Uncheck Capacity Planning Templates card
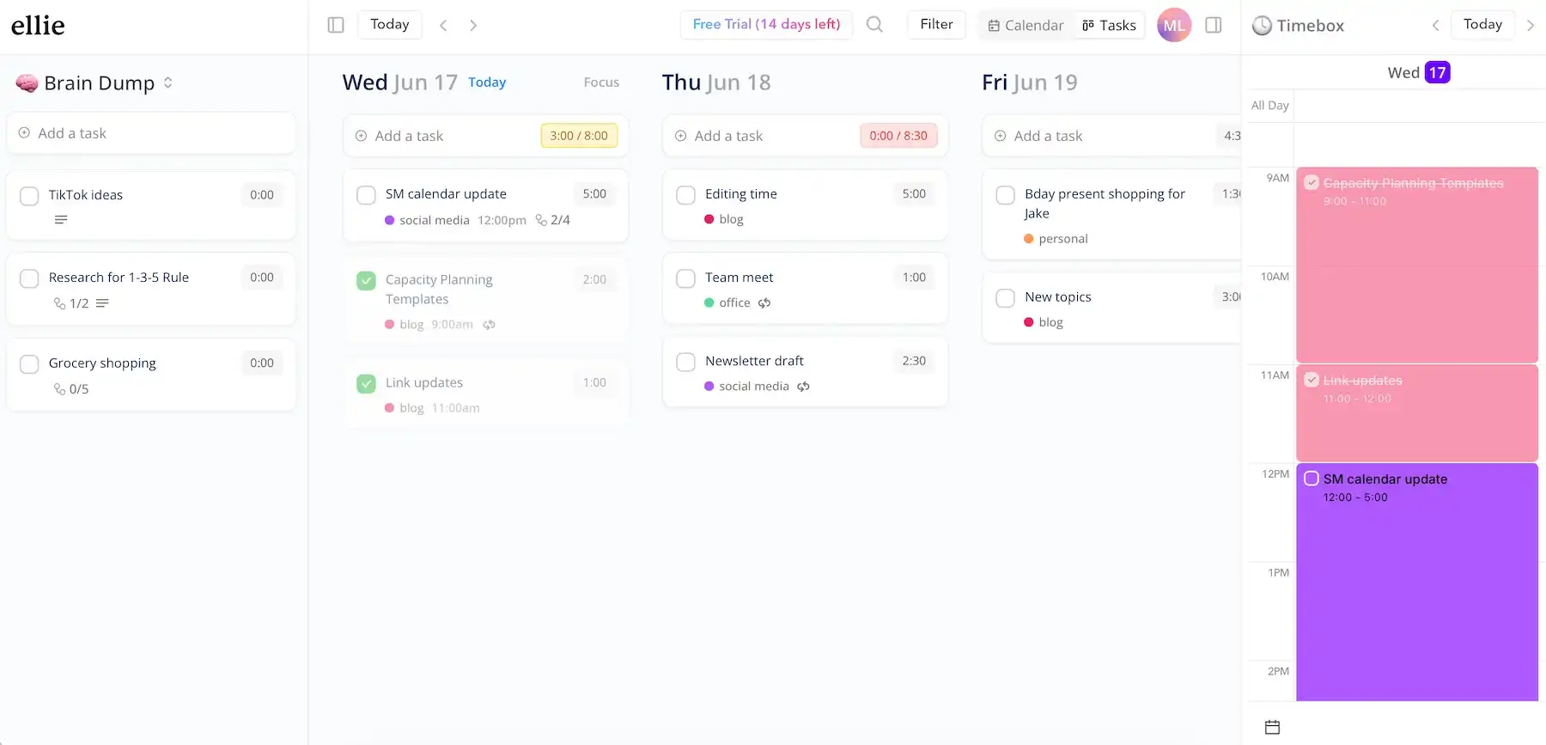 click(x=366, y=280)
